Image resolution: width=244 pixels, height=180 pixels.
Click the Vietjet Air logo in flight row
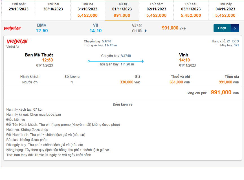point(12,28)
